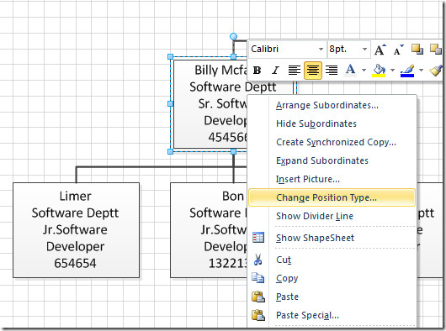Viewport: 446px width, 331px height.
Task: Click the Shrink Font icon
Action: (398, 50)
